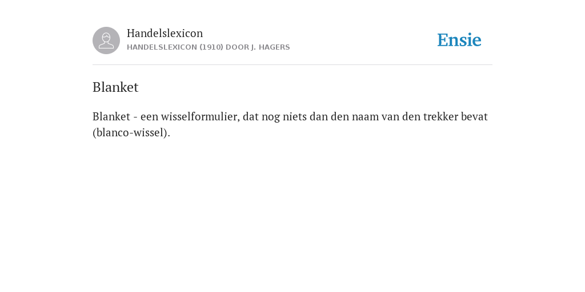Viewport: 585px width, 292px height.
Task: Click the word dat after the comma
Action: click(251, 116)
